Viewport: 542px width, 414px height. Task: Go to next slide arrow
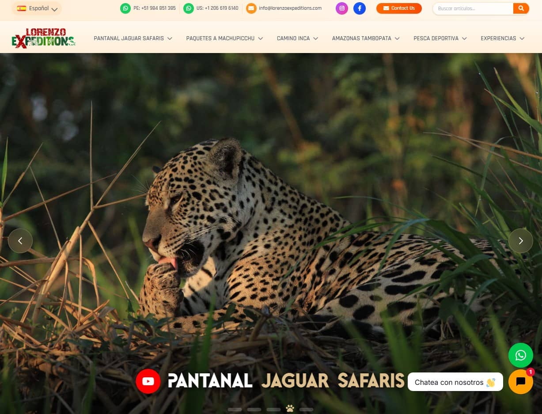[x=521, y=241]
